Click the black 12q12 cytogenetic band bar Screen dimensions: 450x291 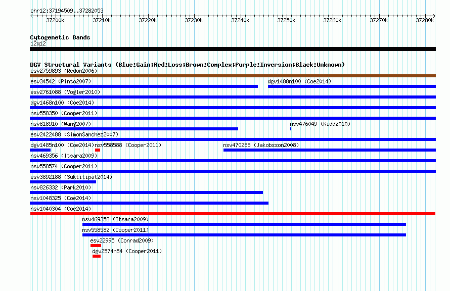click(x=233, y=49)
